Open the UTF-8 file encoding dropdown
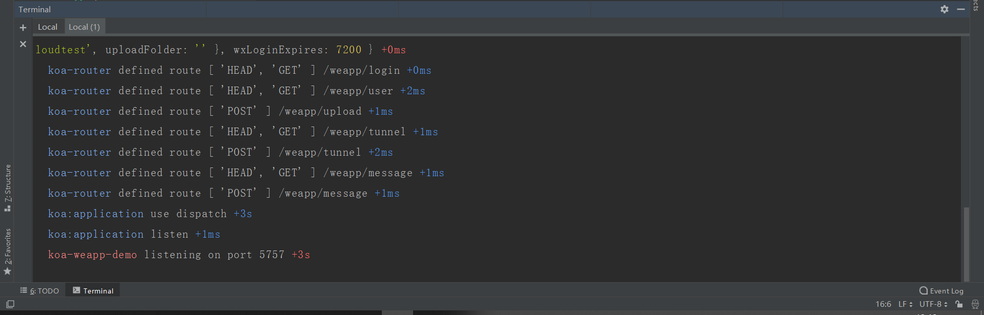 coord(933,304)
